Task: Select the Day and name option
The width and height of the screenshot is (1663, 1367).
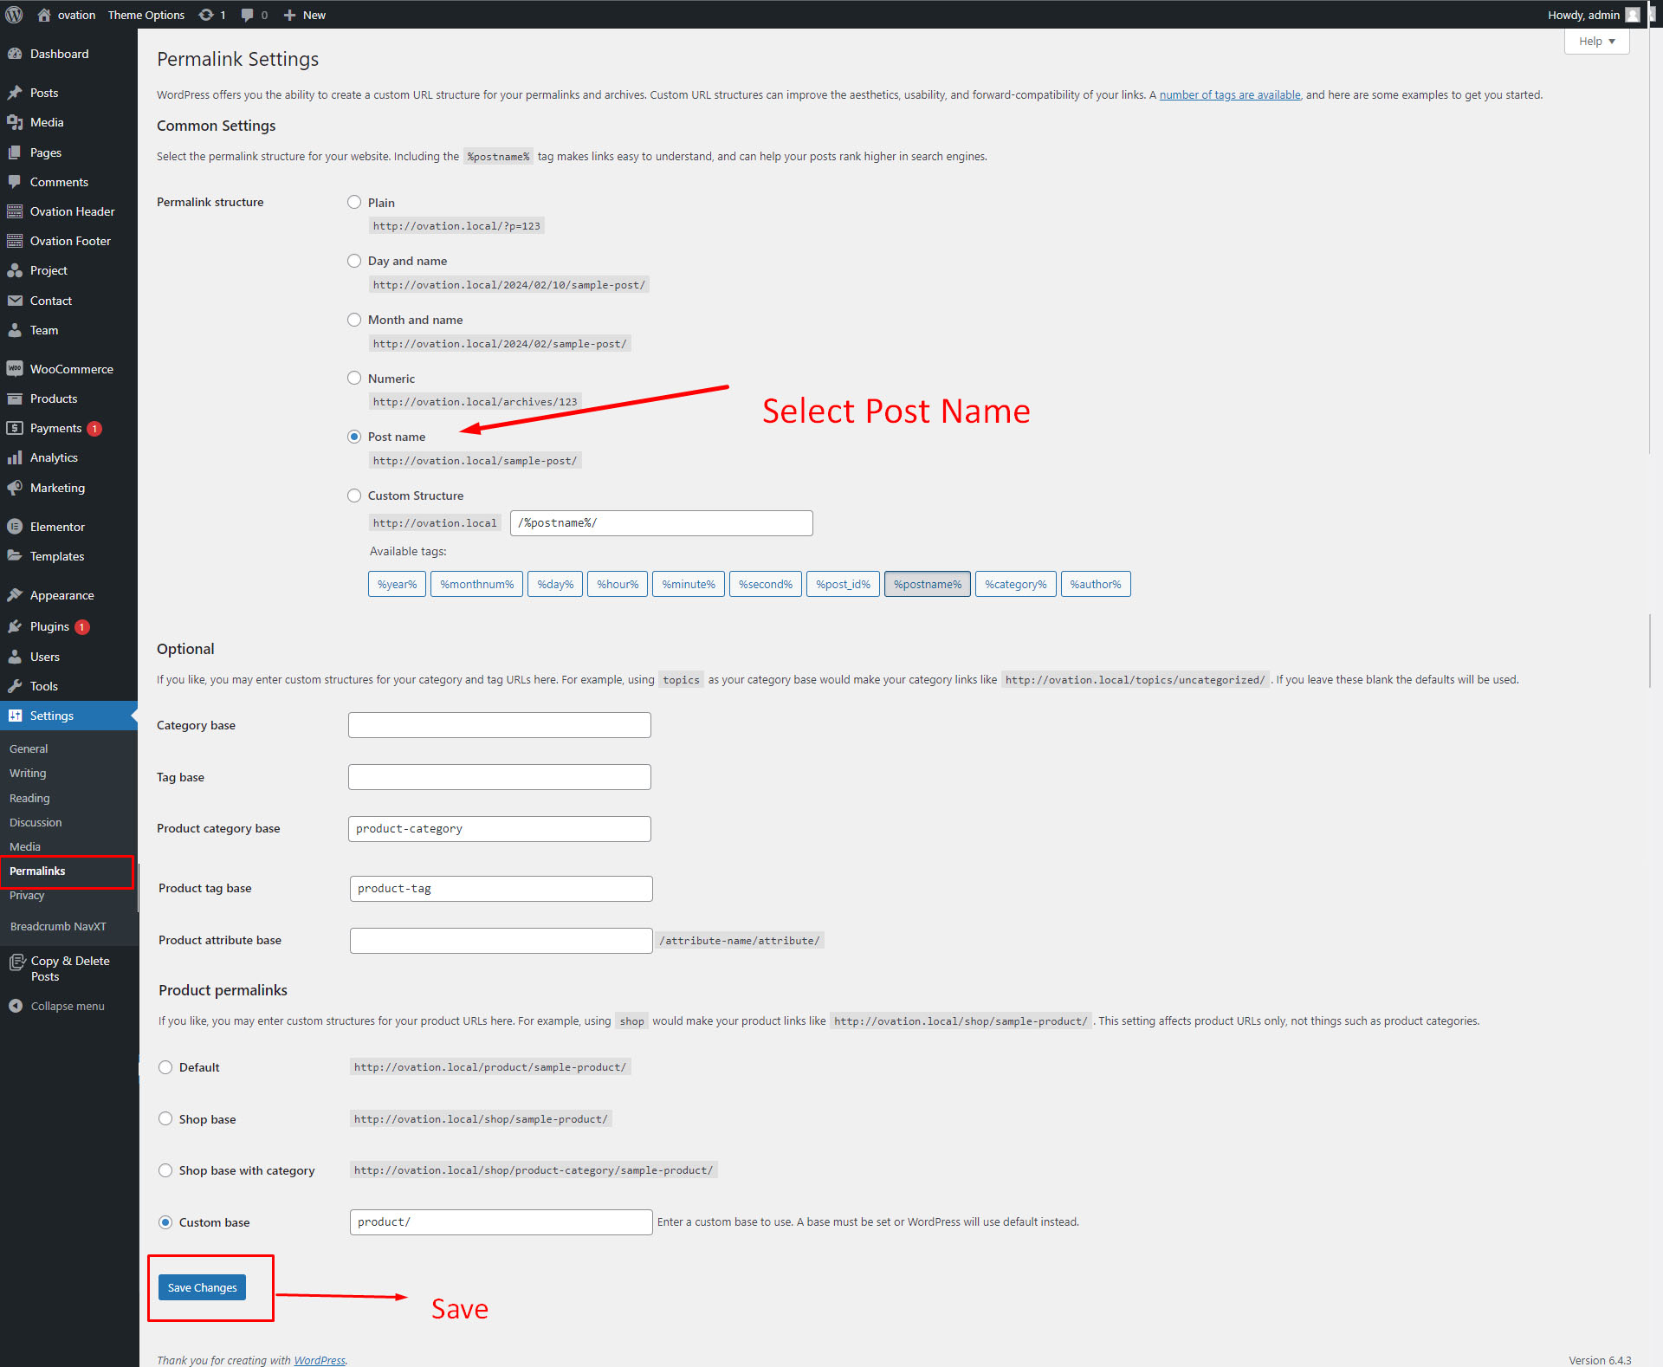Action: [354, 261]
